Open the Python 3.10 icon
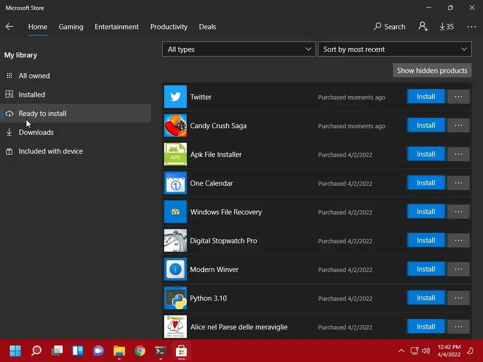 point(175,298)
